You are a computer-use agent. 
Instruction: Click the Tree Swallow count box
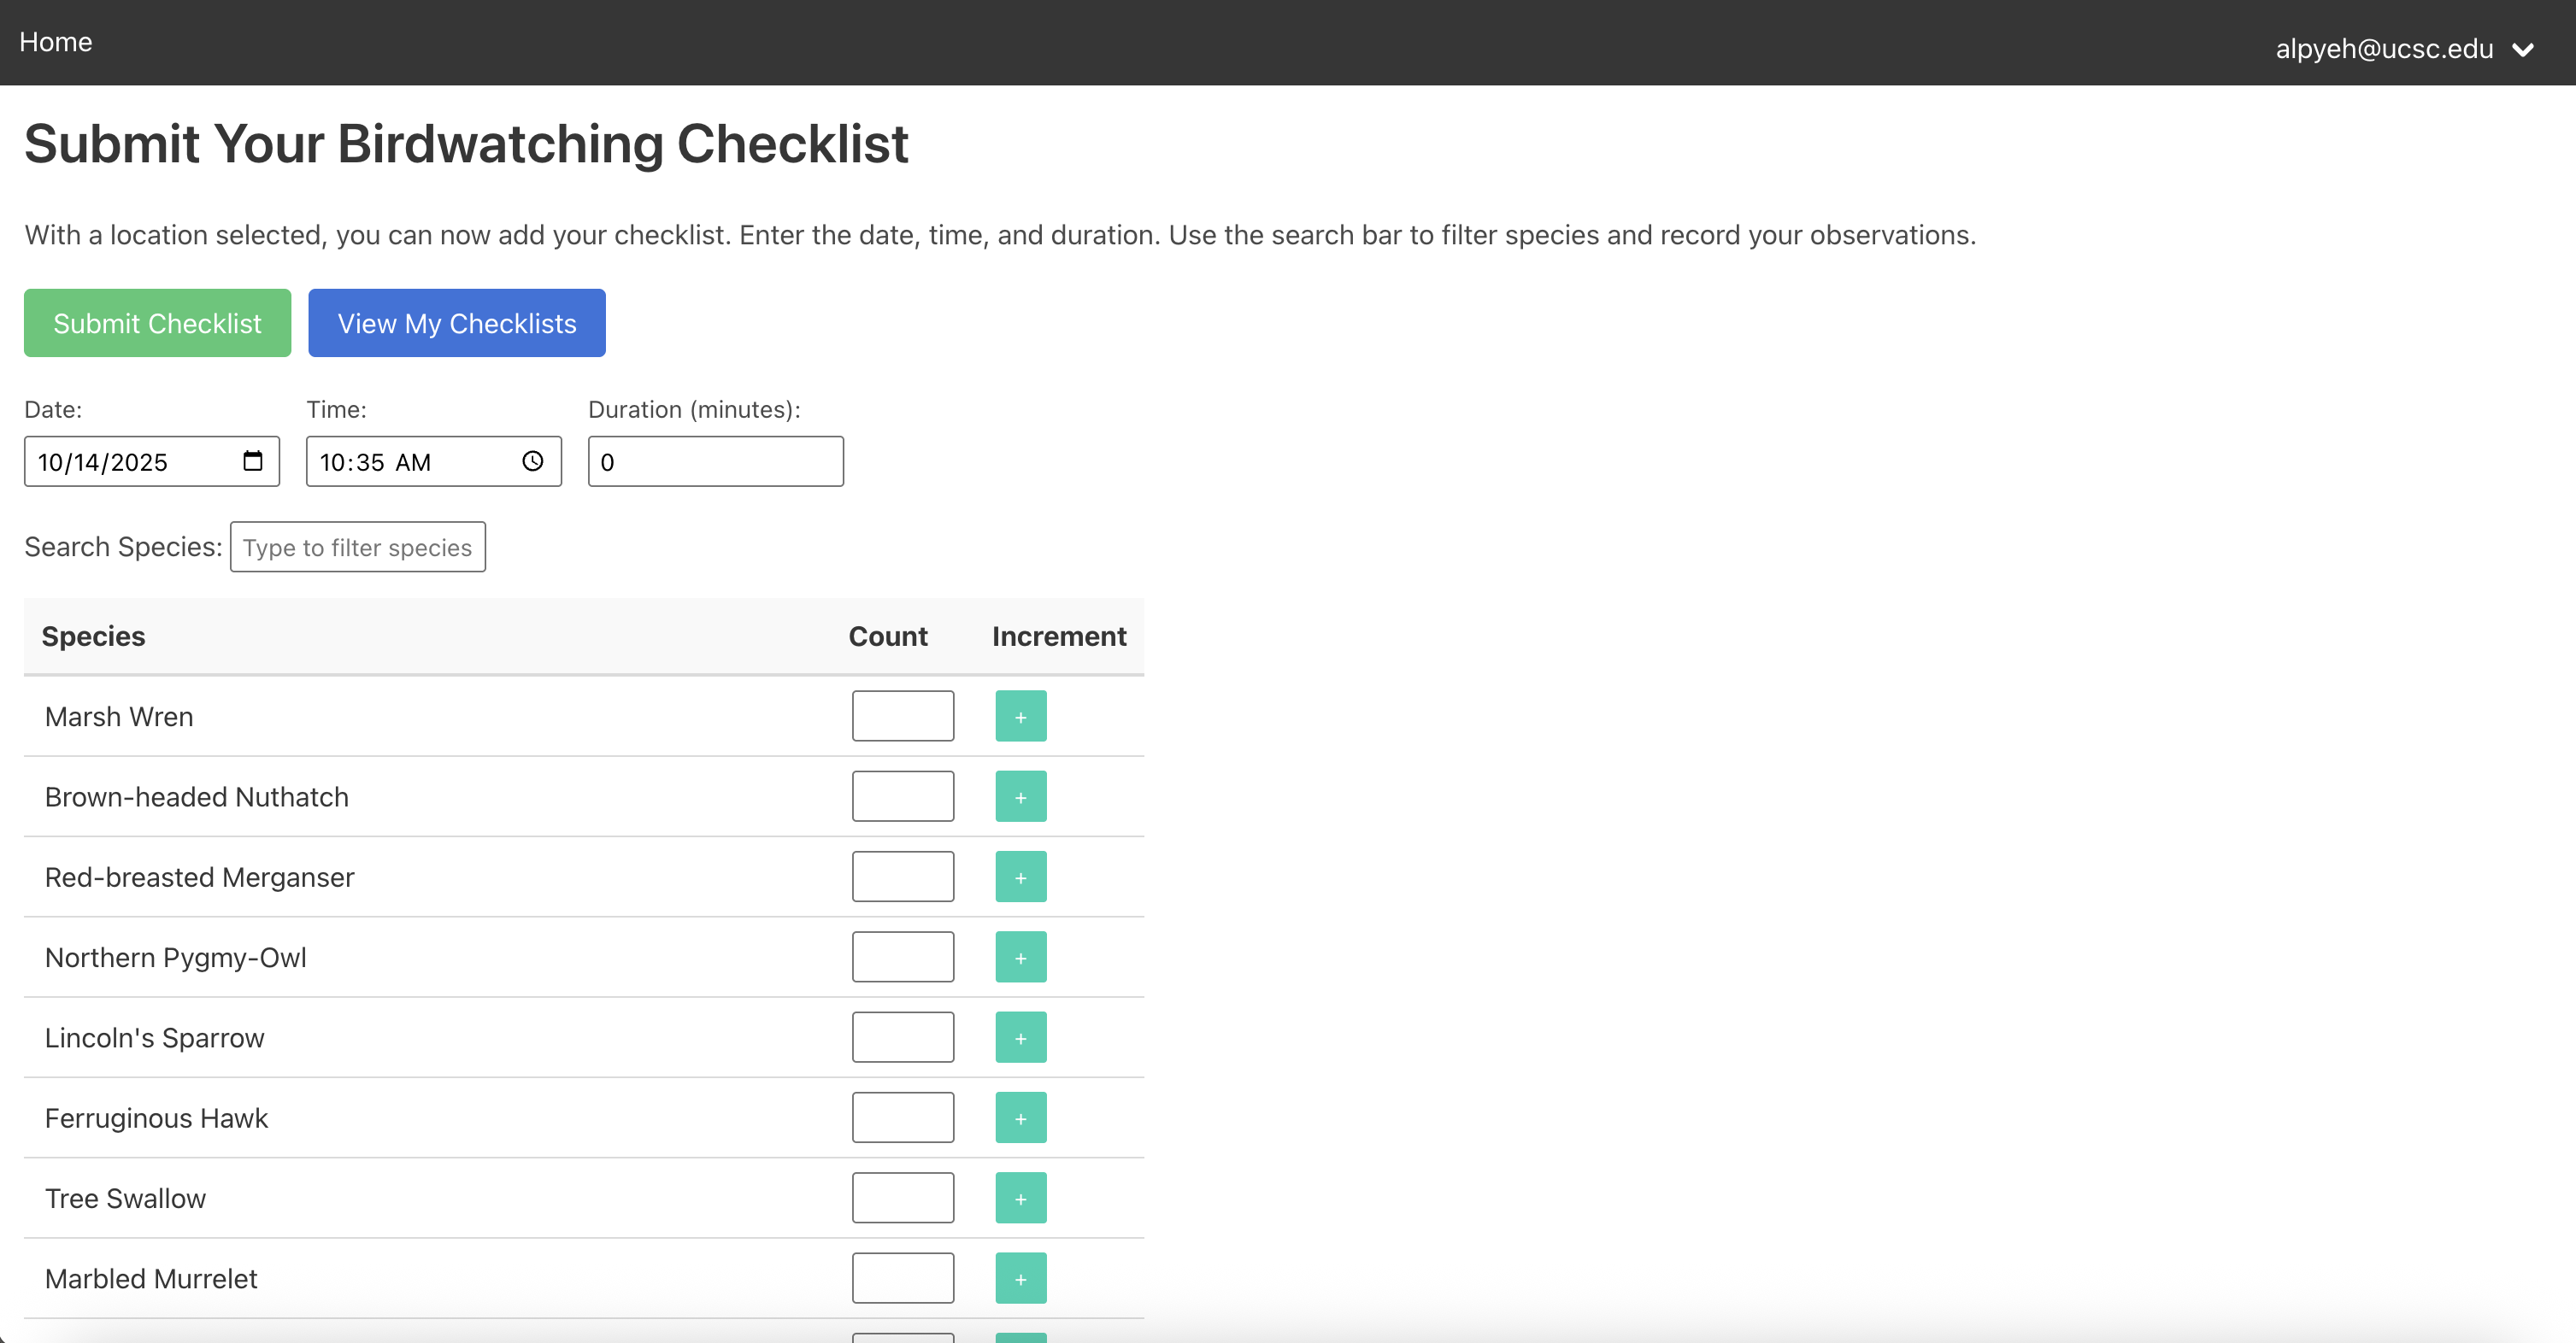pyautogui.click(x=902, y=1197)
